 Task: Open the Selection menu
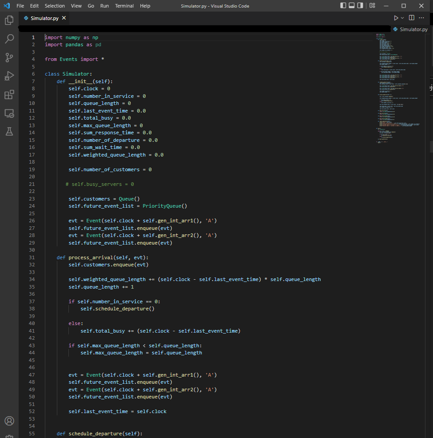[55, 6]
